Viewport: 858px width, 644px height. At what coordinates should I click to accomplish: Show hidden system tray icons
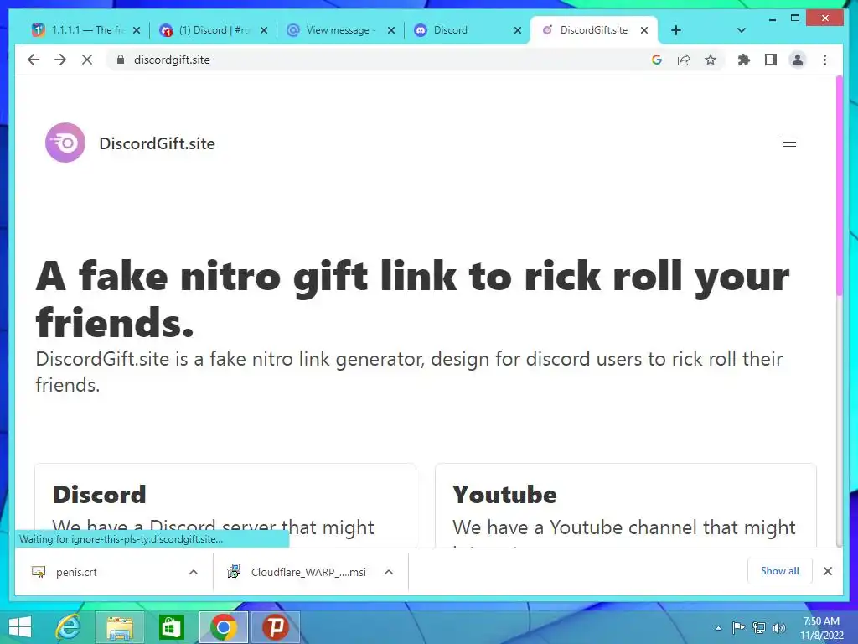click(x=718, y=628)
